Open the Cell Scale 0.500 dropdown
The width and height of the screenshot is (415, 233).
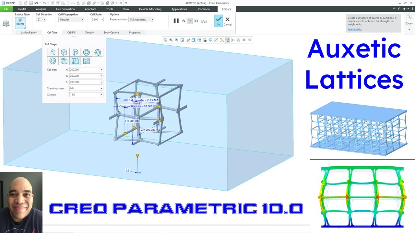[x=102, y=19]
